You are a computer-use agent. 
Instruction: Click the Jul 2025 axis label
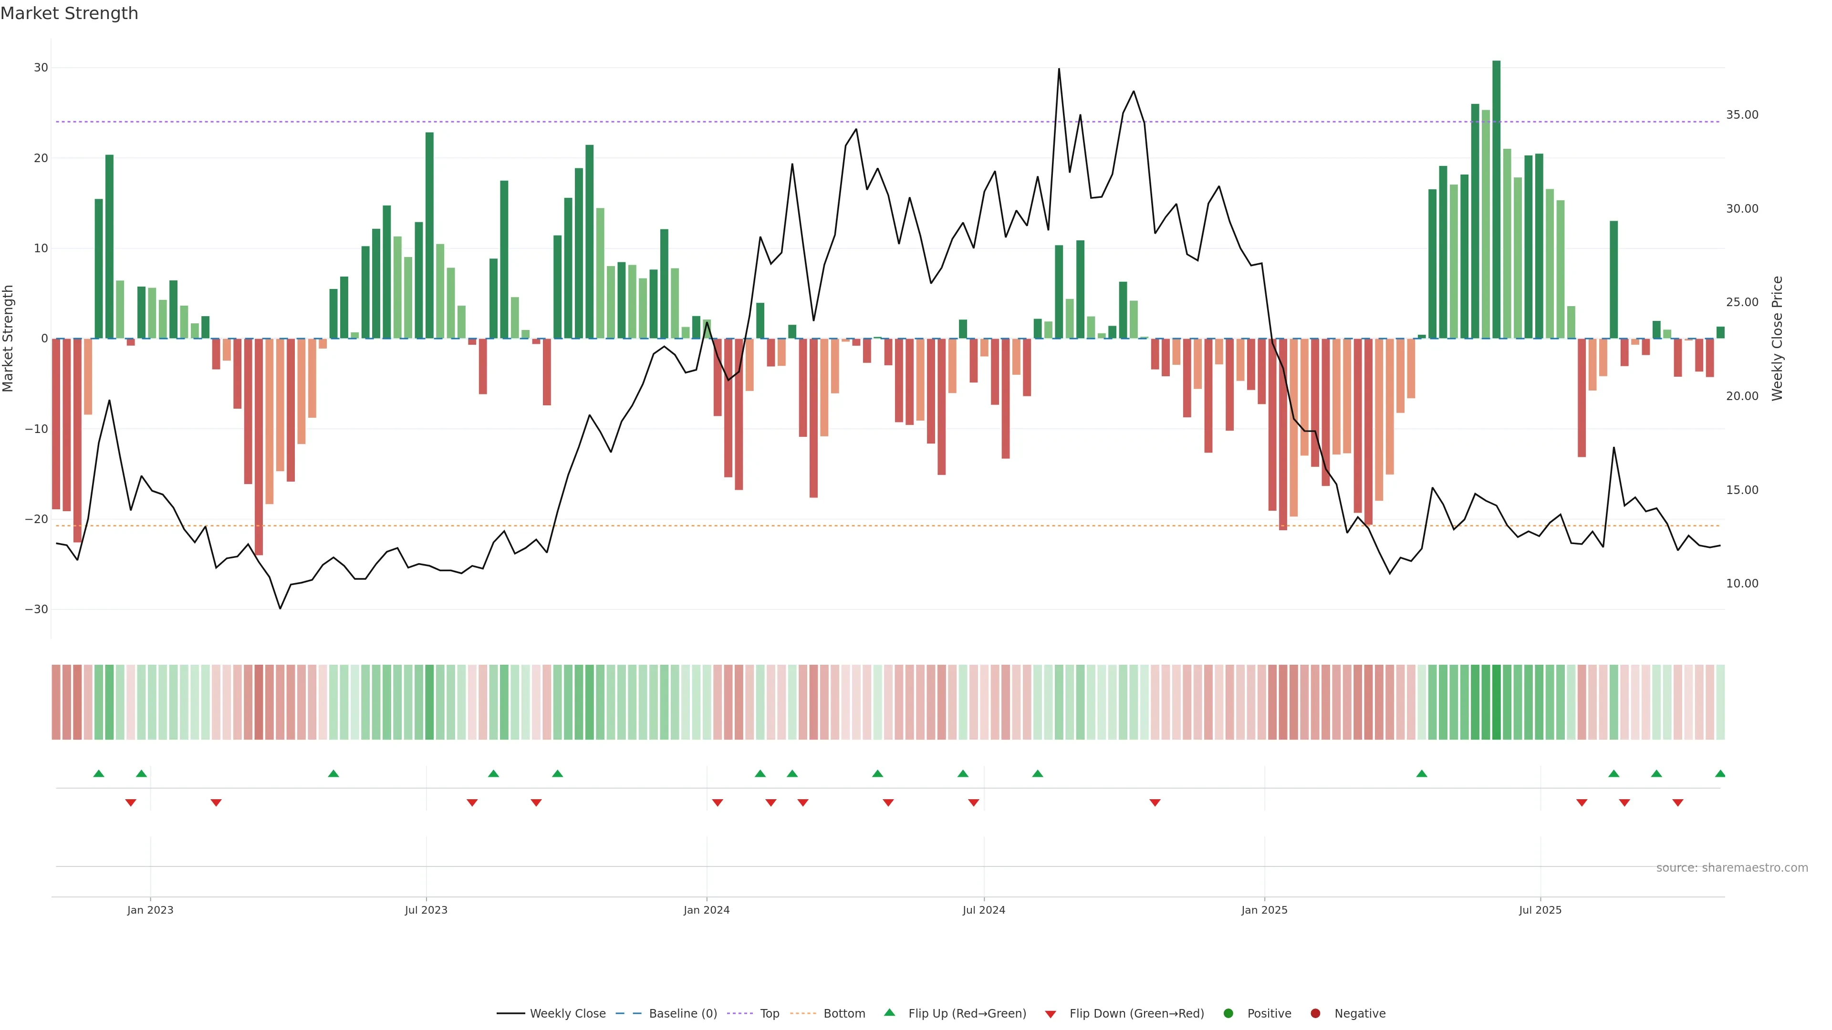(x=1540, y=910)
